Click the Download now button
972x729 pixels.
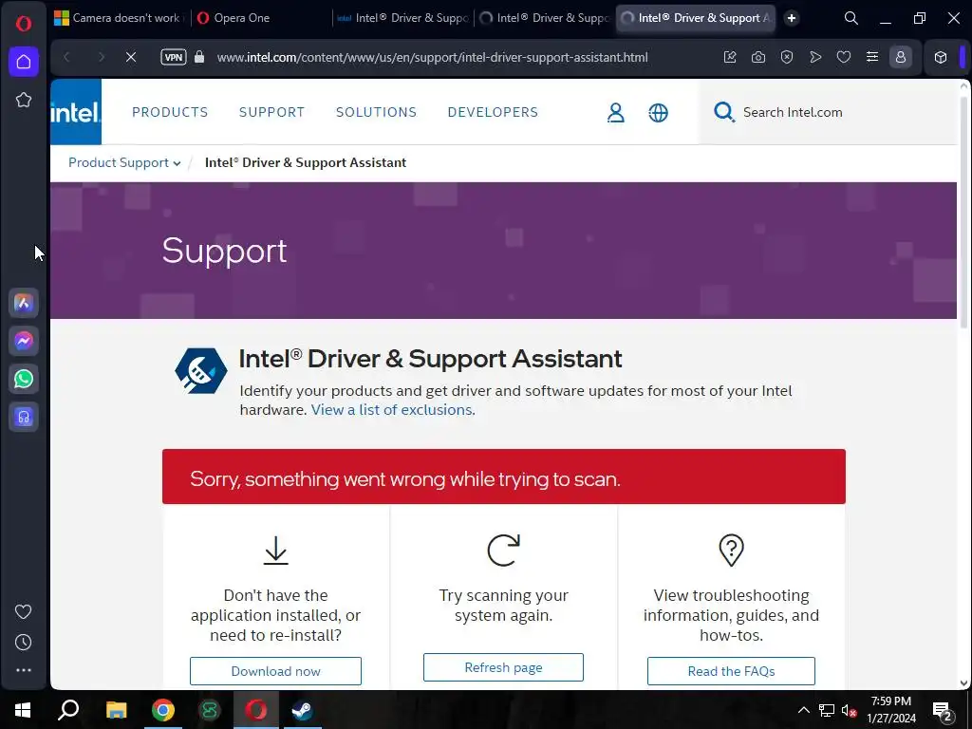click(276, 671)
